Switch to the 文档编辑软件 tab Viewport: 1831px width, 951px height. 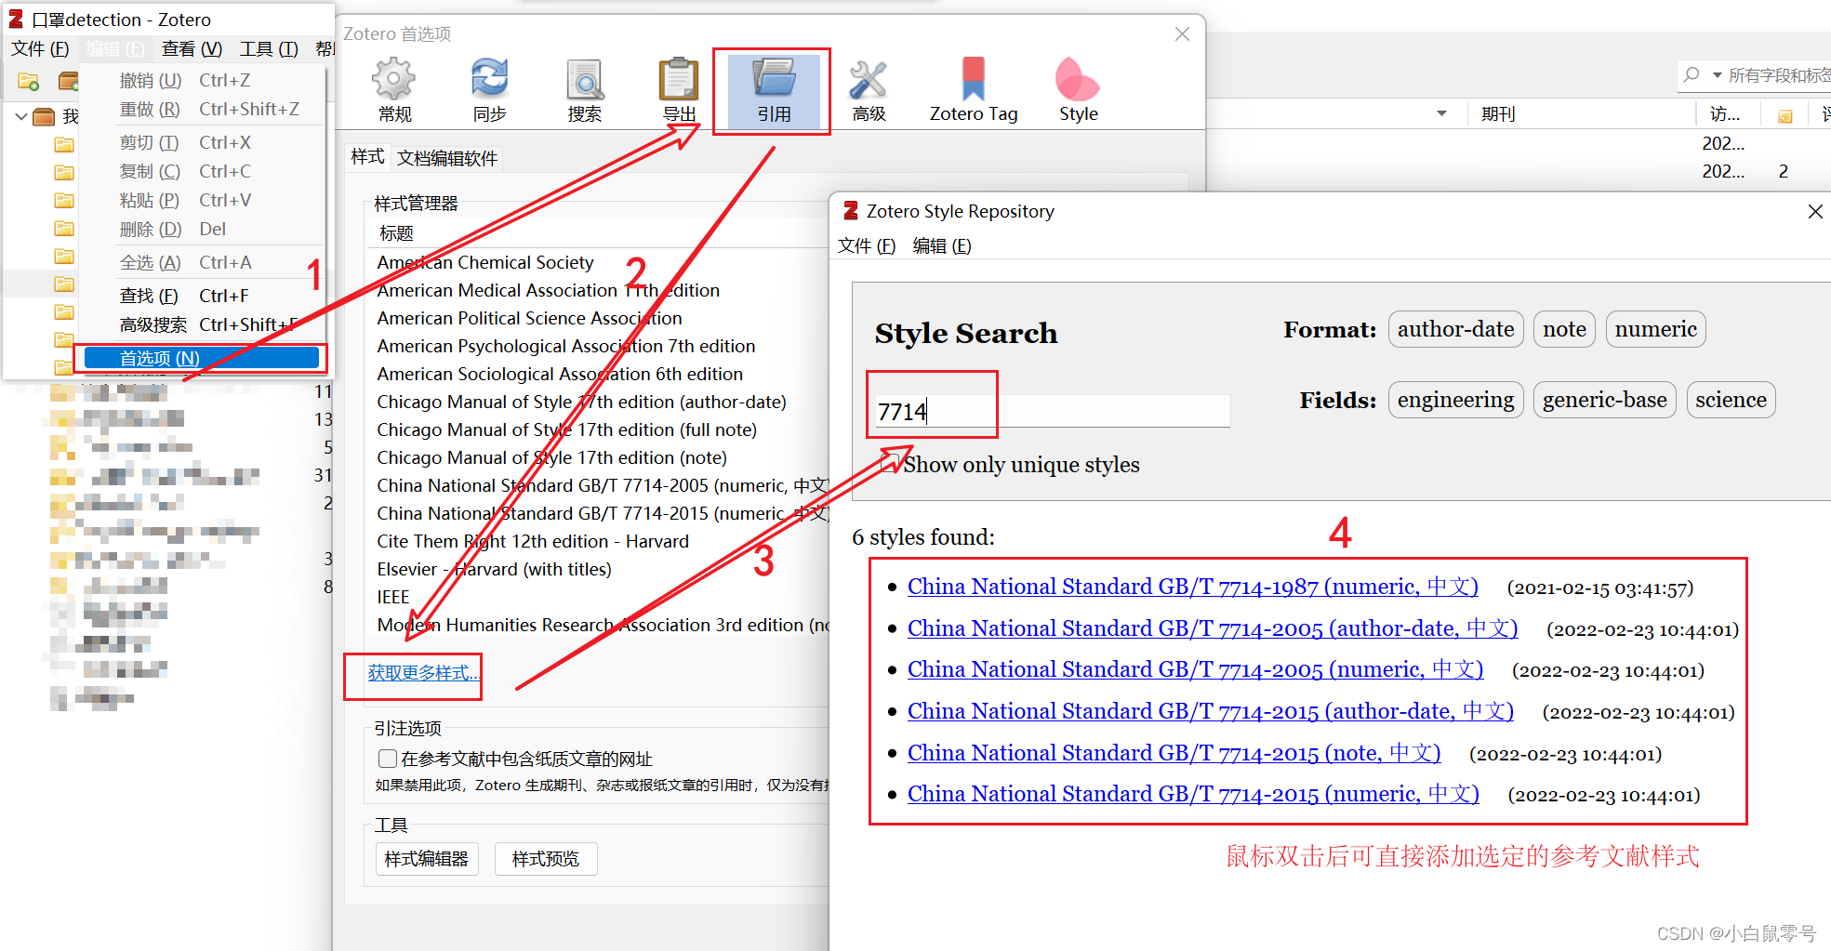(x=447, y=158)
